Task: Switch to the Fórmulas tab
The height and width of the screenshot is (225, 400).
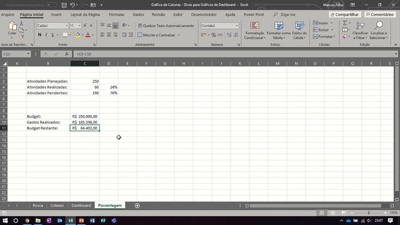Action: [117, 14]
